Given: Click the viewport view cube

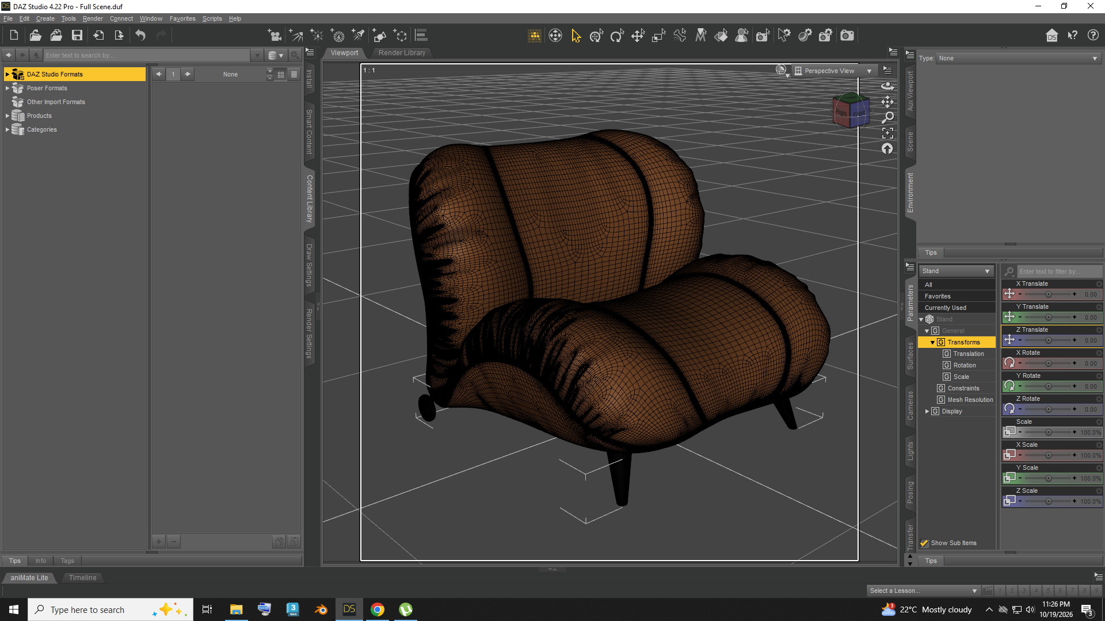Looking at the screenshot, I should pyautogui.click(x=851, y=110).
